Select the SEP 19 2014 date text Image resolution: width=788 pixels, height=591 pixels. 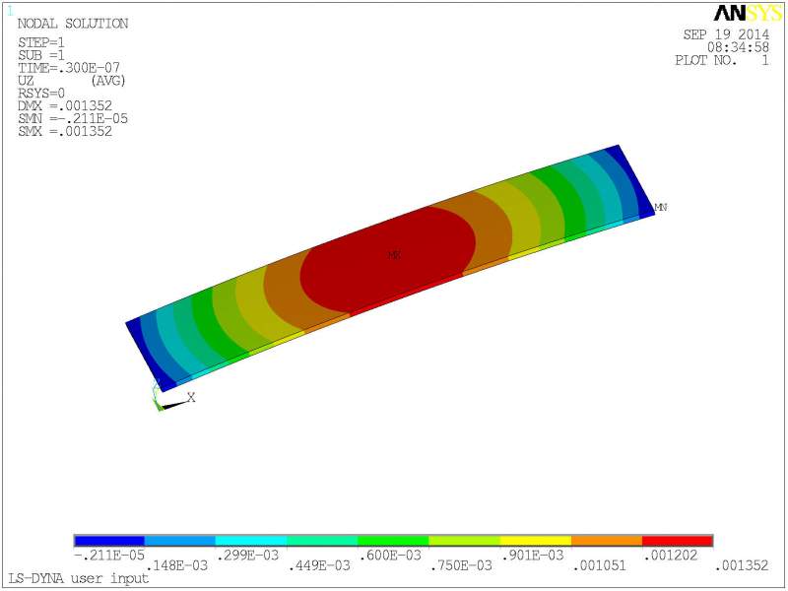click(726, 34)
